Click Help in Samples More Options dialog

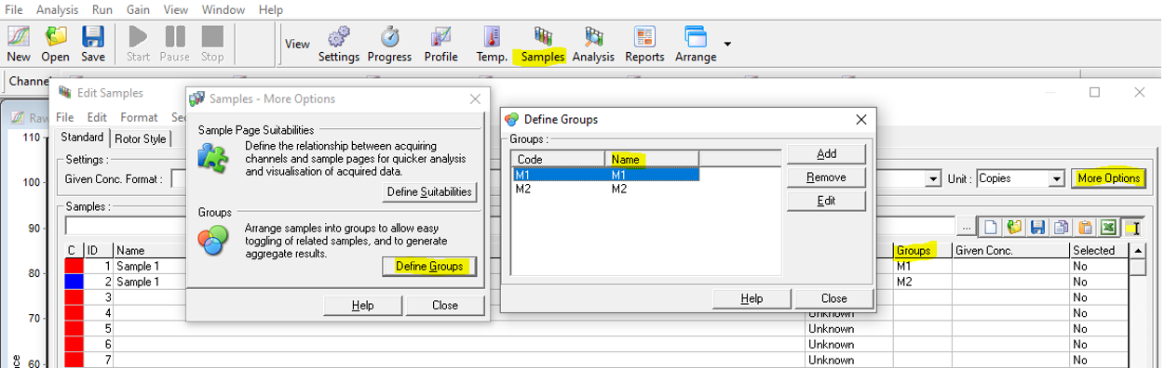click(362, 305)
